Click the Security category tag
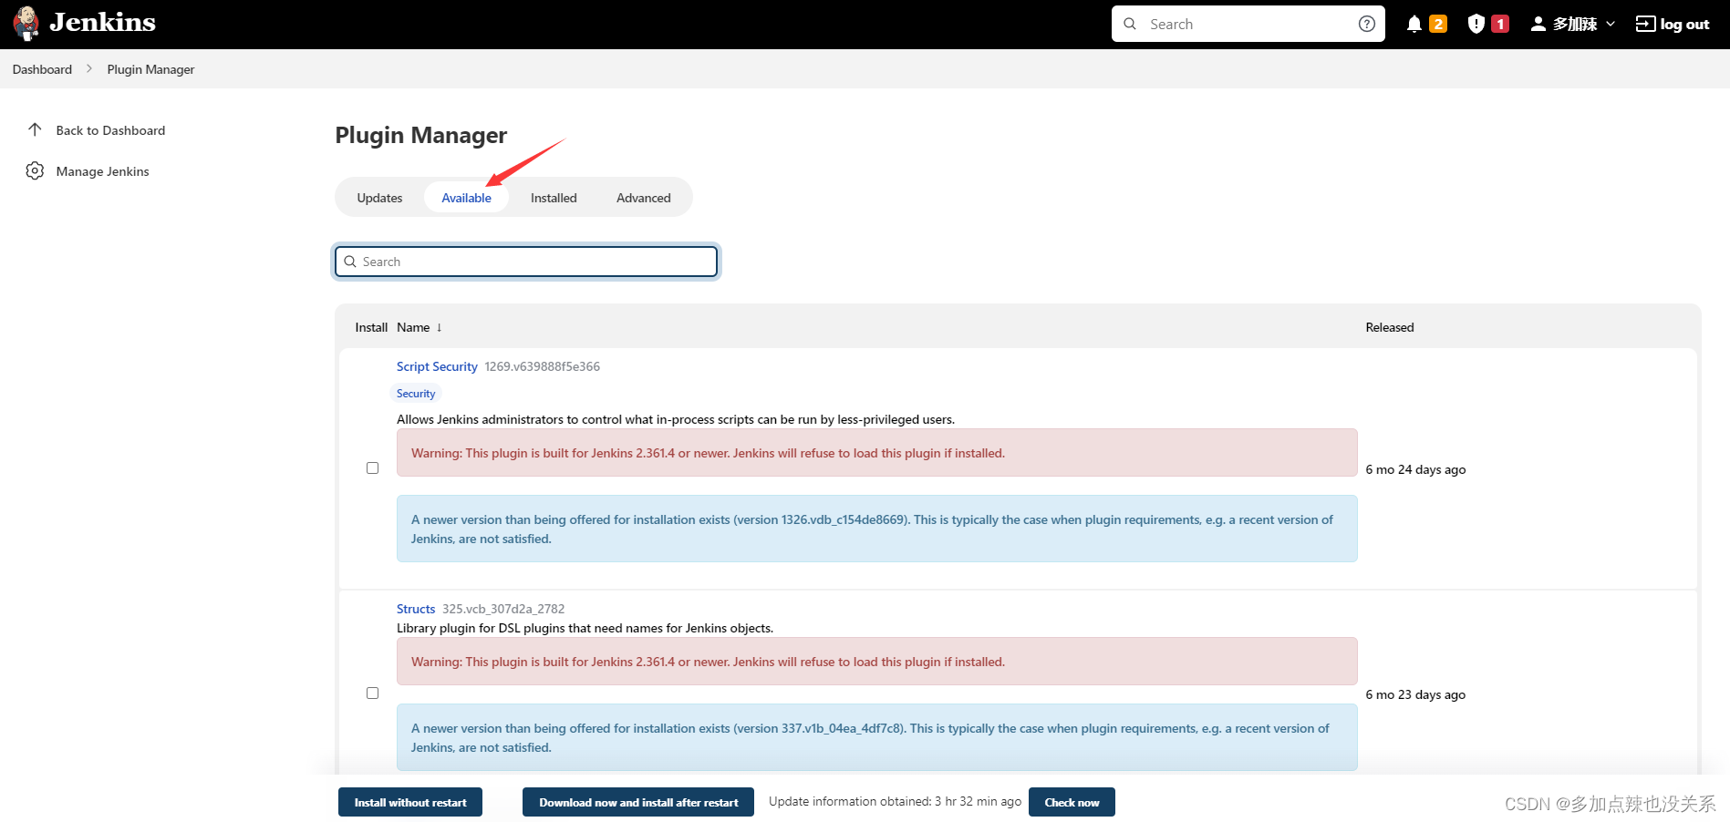Viewport: 1730px width, 822px height. pyautogui.click(x=416, y=394)
